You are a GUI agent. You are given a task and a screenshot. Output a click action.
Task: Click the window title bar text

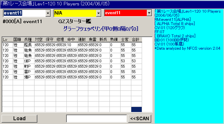(x=55, y=4)
